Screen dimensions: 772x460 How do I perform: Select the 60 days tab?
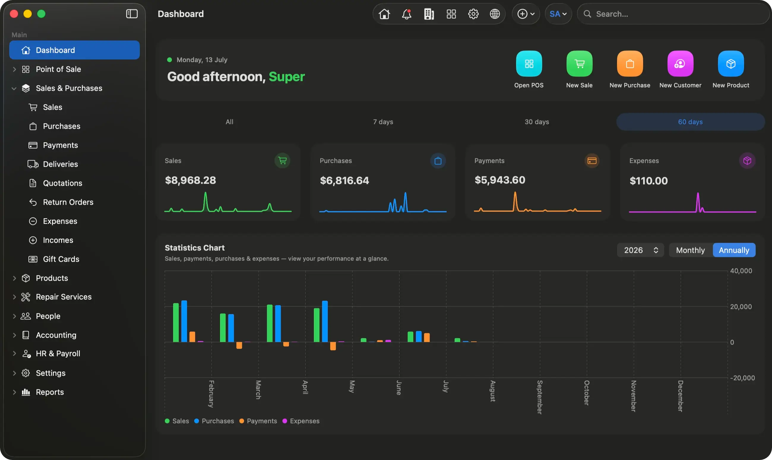click(x=690, y=122)
